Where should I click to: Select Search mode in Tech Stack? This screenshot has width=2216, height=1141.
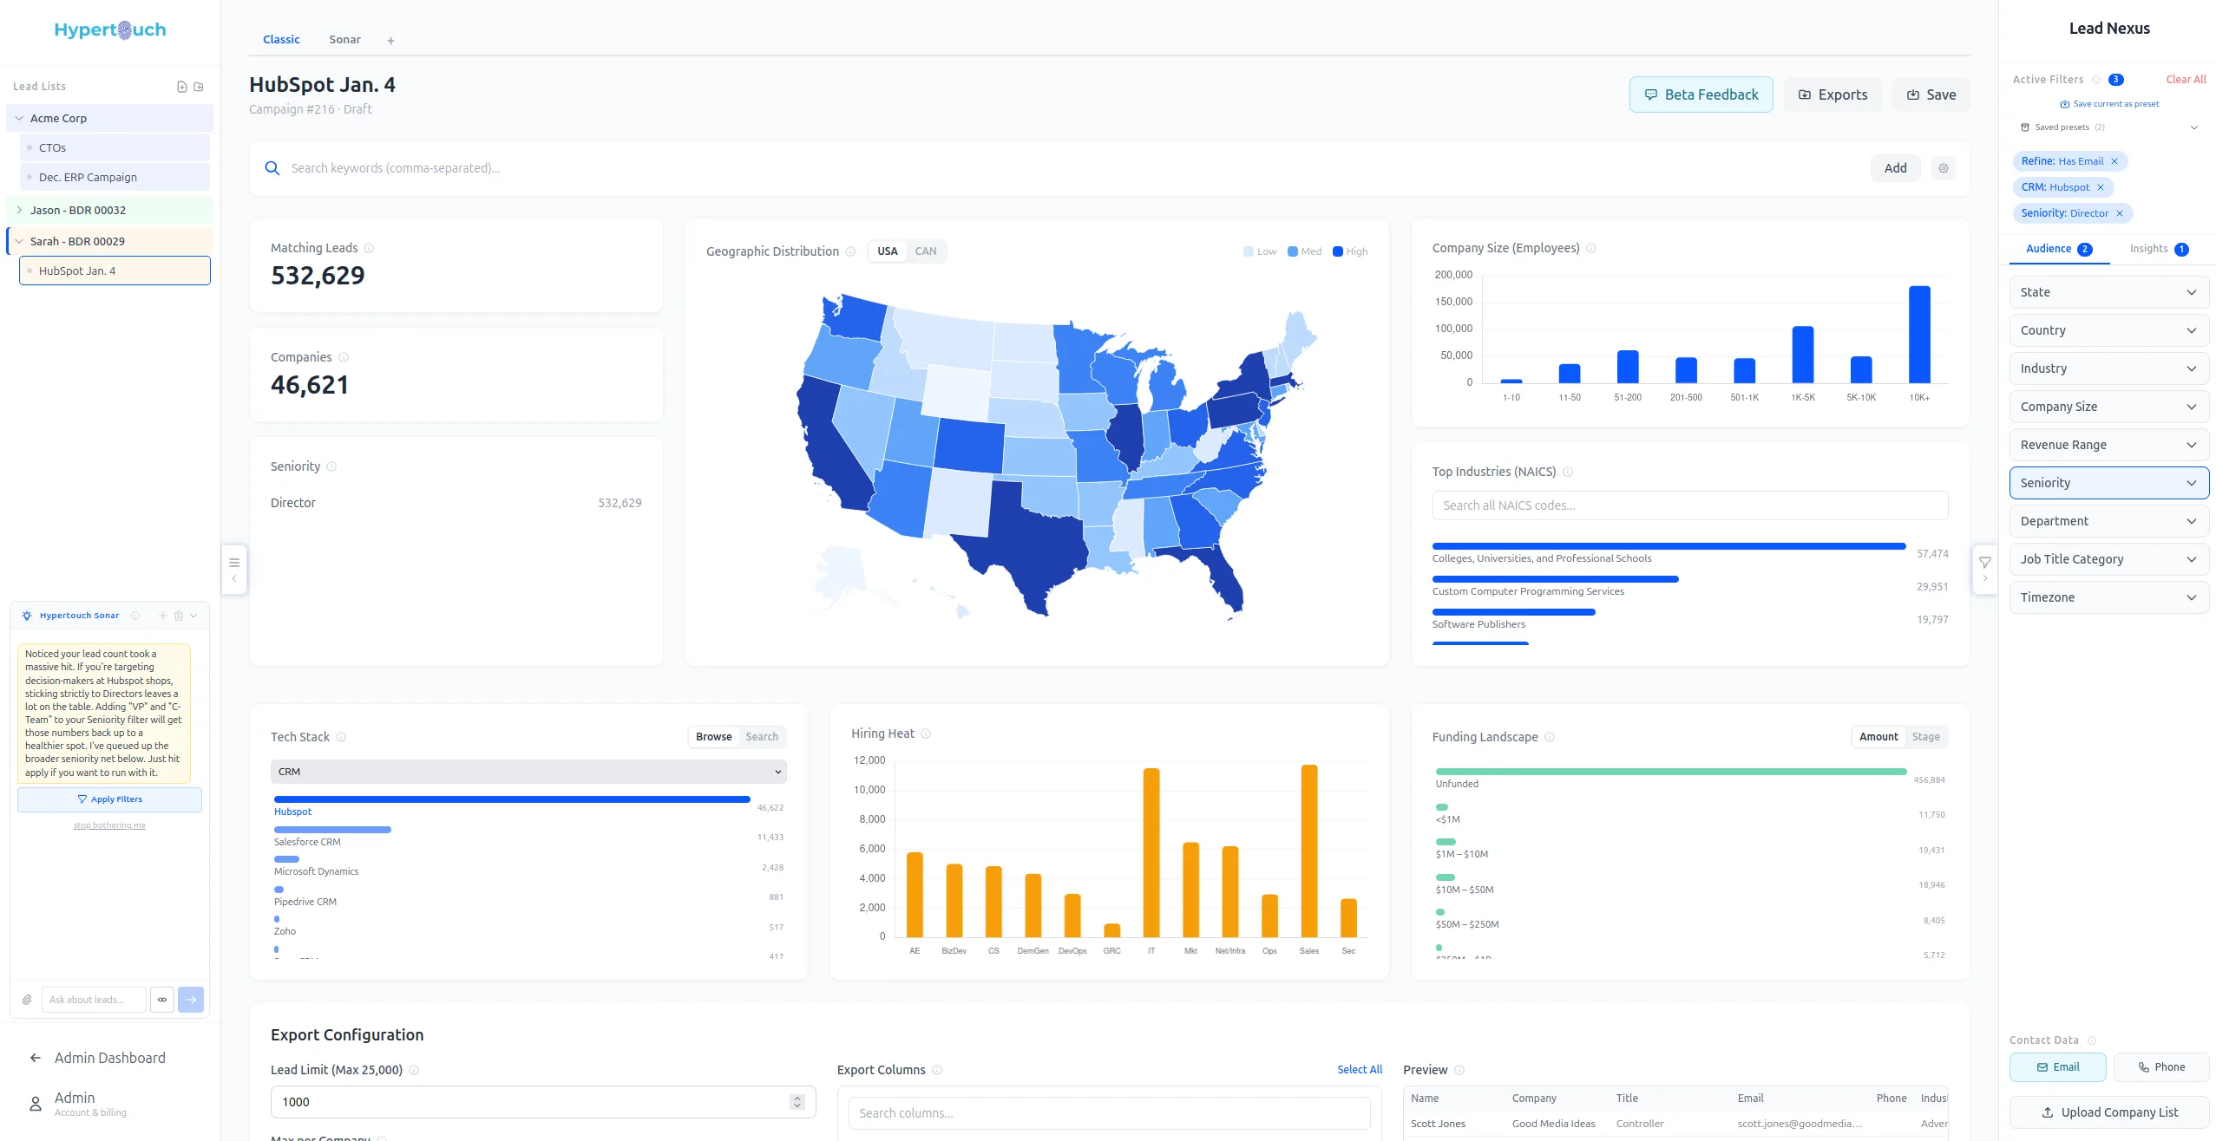762,737
